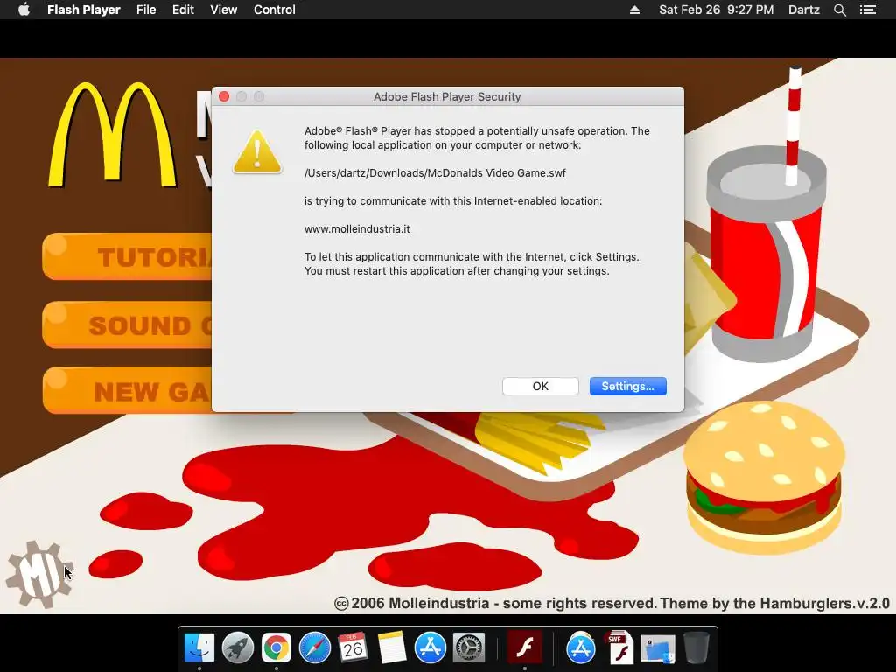Open the SWF file icon in Dock
The width and height of the screenshot is (896, 672).
click(619, 648)
